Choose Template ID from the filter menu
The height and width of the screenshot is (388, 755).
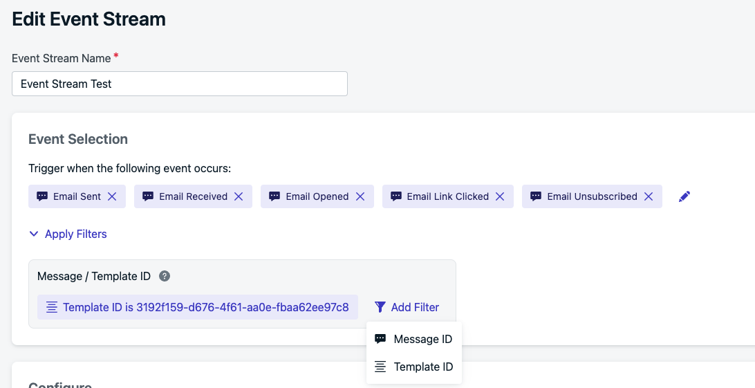pyautogui.click(x=413, y=367)
